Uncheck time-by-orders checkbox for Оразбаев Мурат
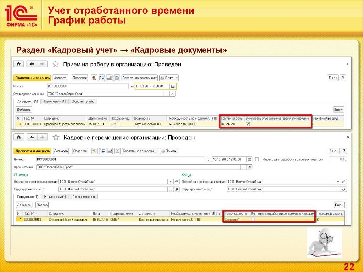Screen dimensions: 363x272 (248, 124)
